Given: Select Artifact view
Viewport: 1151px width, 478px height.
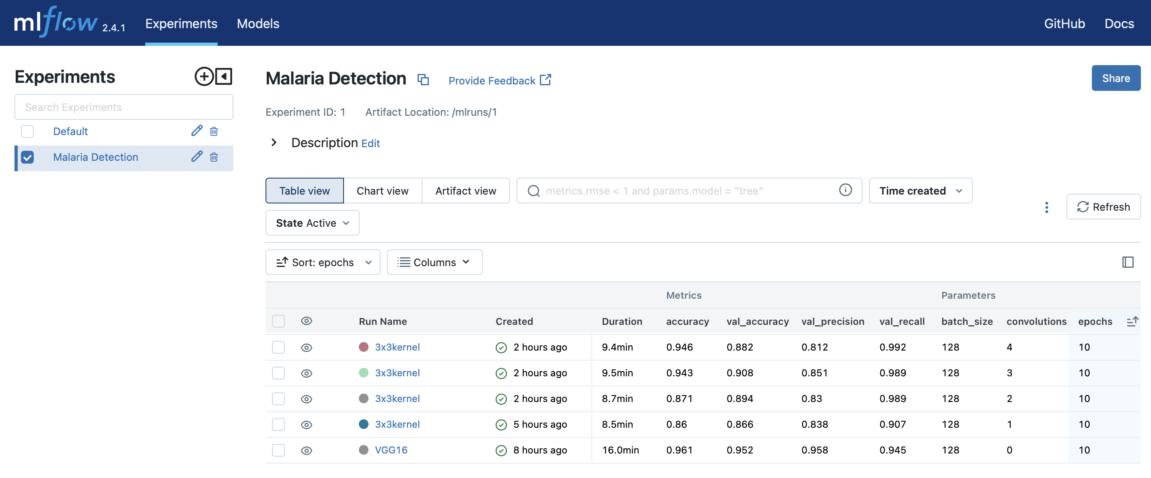Looking at the screenshot, I should click(465, 191).
